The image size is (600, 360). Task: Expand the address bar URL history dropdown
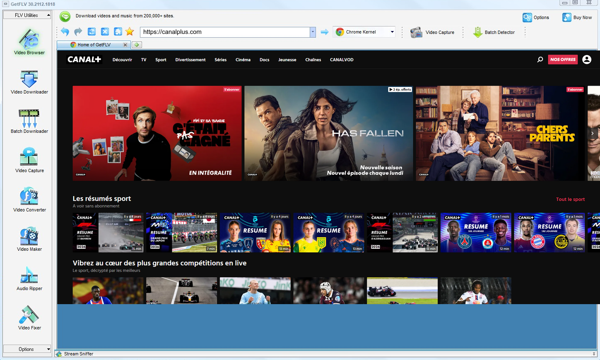point(313,32)
